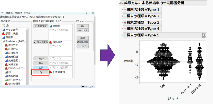Click the ブロック optional input box
The width and height of the screenshot is (213, 104).
[x=61, y=59]
